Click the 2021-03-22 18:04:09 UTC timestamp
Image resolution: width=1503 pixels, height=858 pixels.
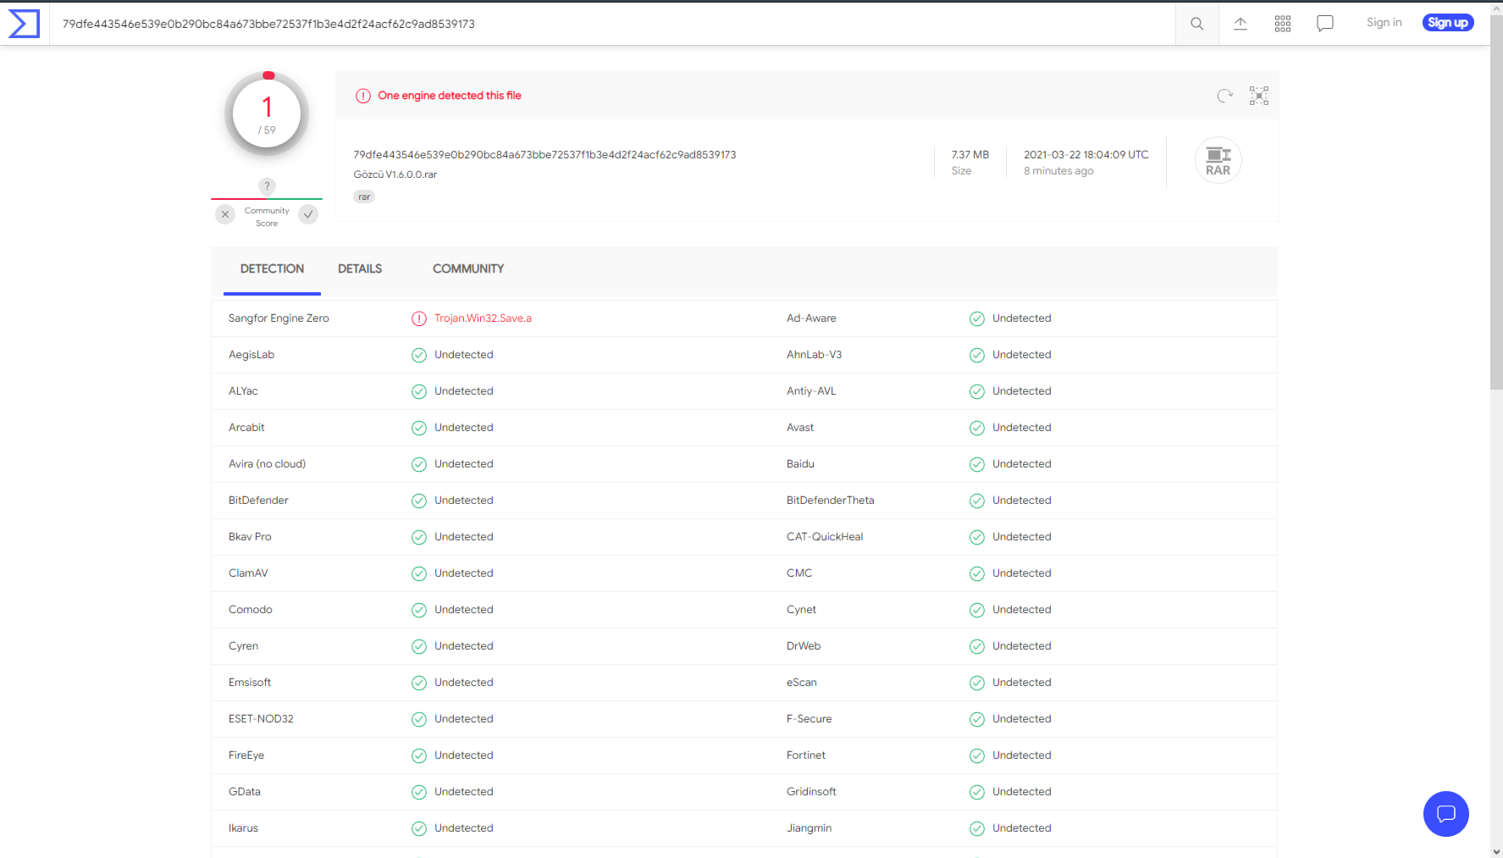coord(1086,155)
